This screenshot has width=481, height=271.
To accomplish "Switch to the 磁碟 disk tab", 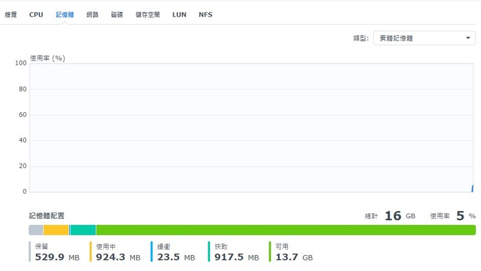I will (117, 15).
